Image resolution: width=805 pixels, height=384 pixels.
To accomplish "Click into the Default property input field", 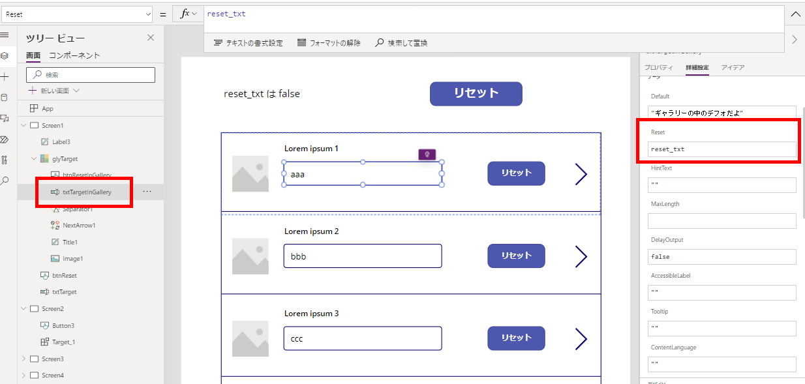I will [x=721, y=111].
